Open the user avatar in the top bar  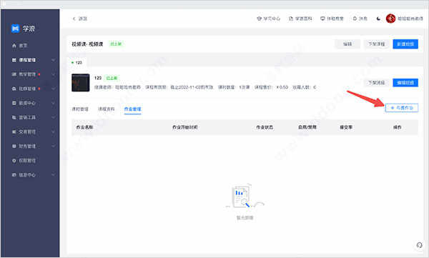390,19
